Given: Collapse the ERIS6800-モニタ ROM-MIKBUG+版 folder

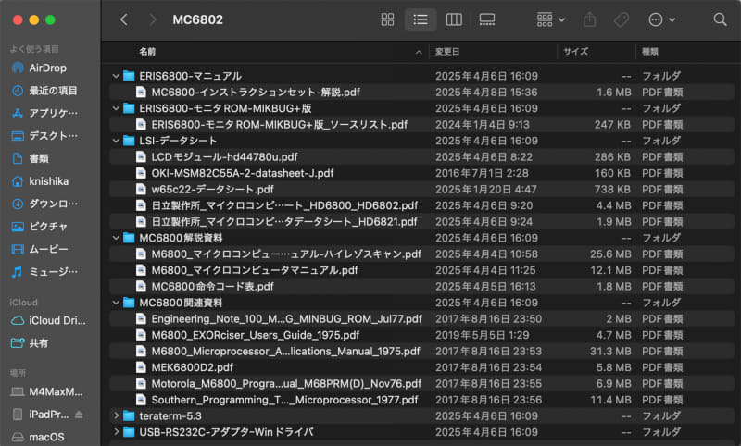Looking at the screenshot, I should click(x=116, y=108).
